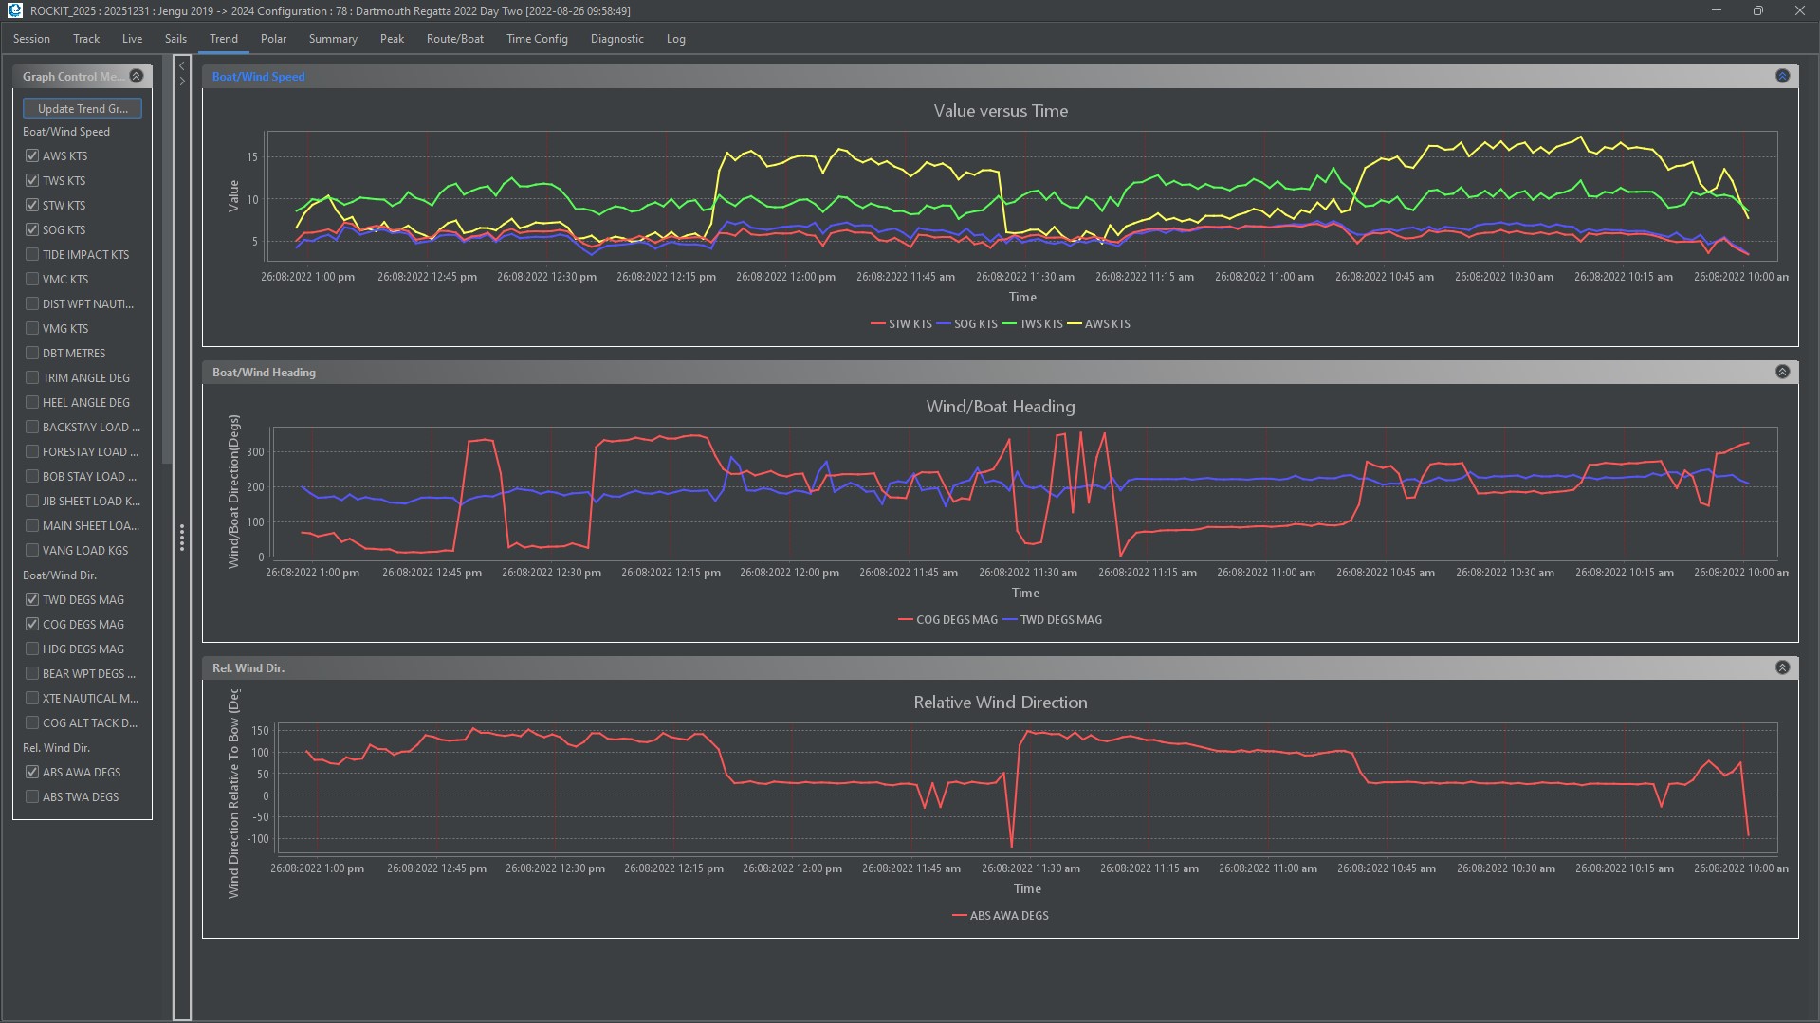Click the left arrow on sidebar divider
Screen dimensions: 1820x1023
[182, 66]
